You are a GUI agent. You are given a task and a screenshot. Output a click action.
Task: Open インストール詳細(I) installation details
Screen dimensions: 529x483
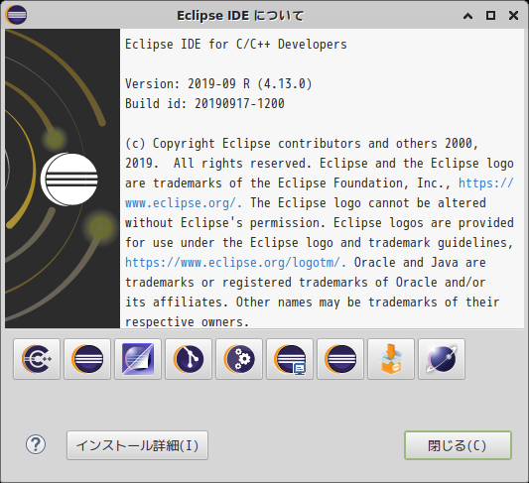pyautogui.click(x=137, y=445)
